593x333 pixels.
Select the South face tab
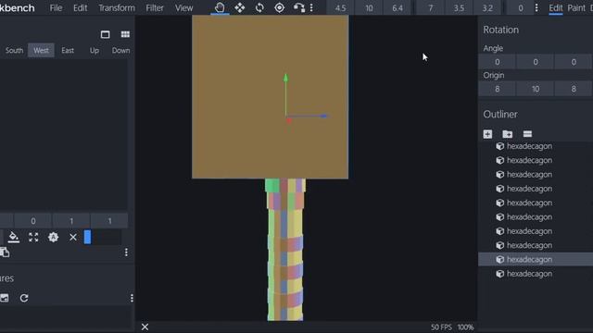15,50
